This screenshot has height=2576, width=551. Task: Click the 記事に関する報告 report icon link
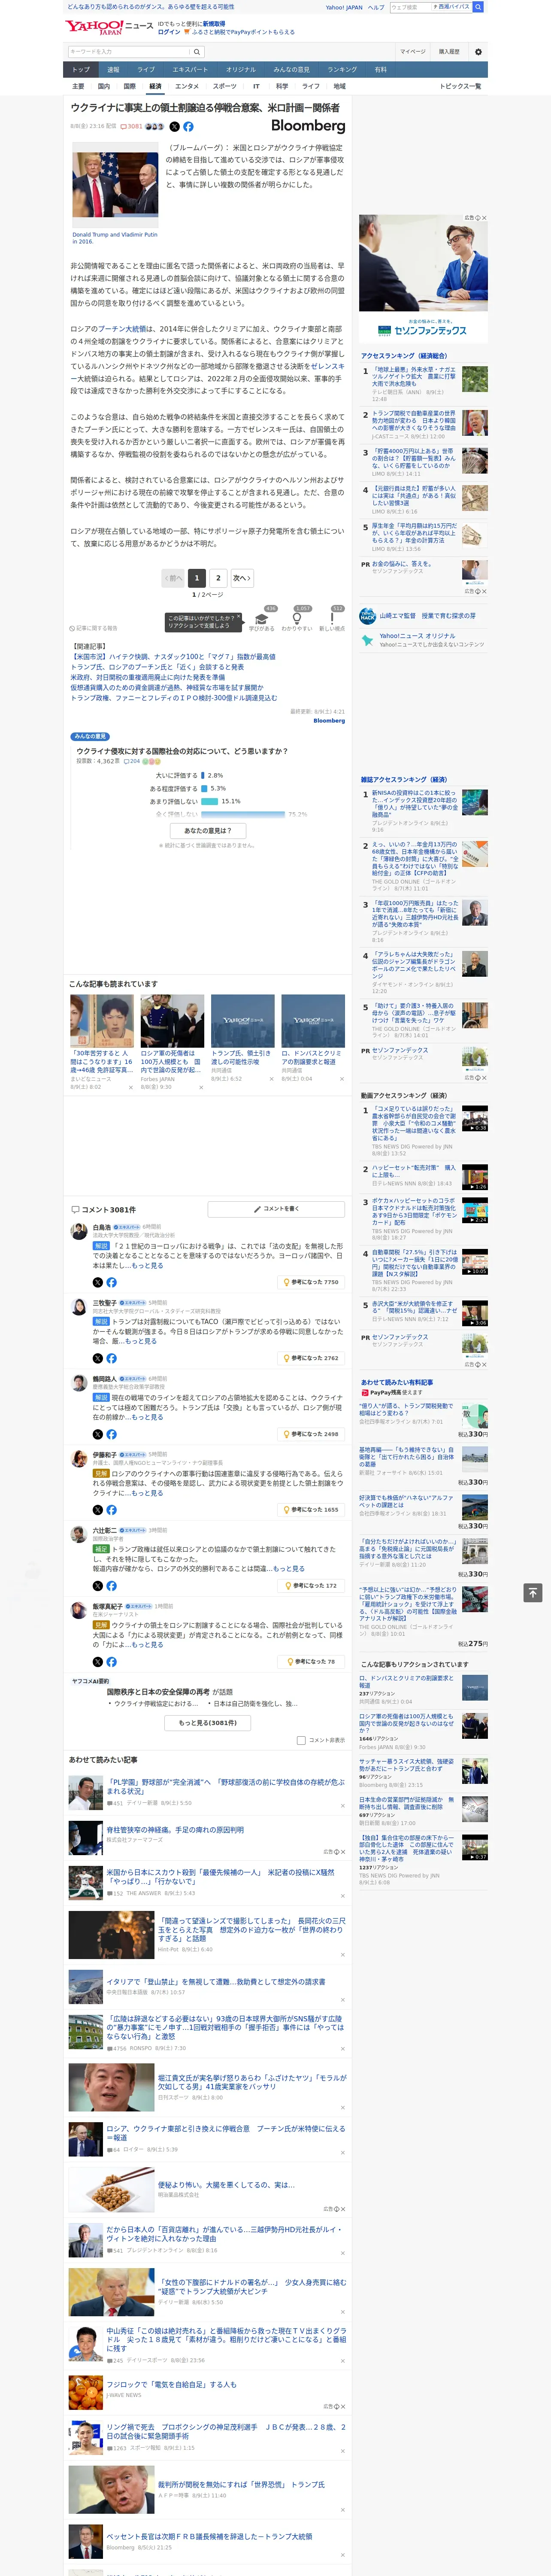tap(94, 628)
